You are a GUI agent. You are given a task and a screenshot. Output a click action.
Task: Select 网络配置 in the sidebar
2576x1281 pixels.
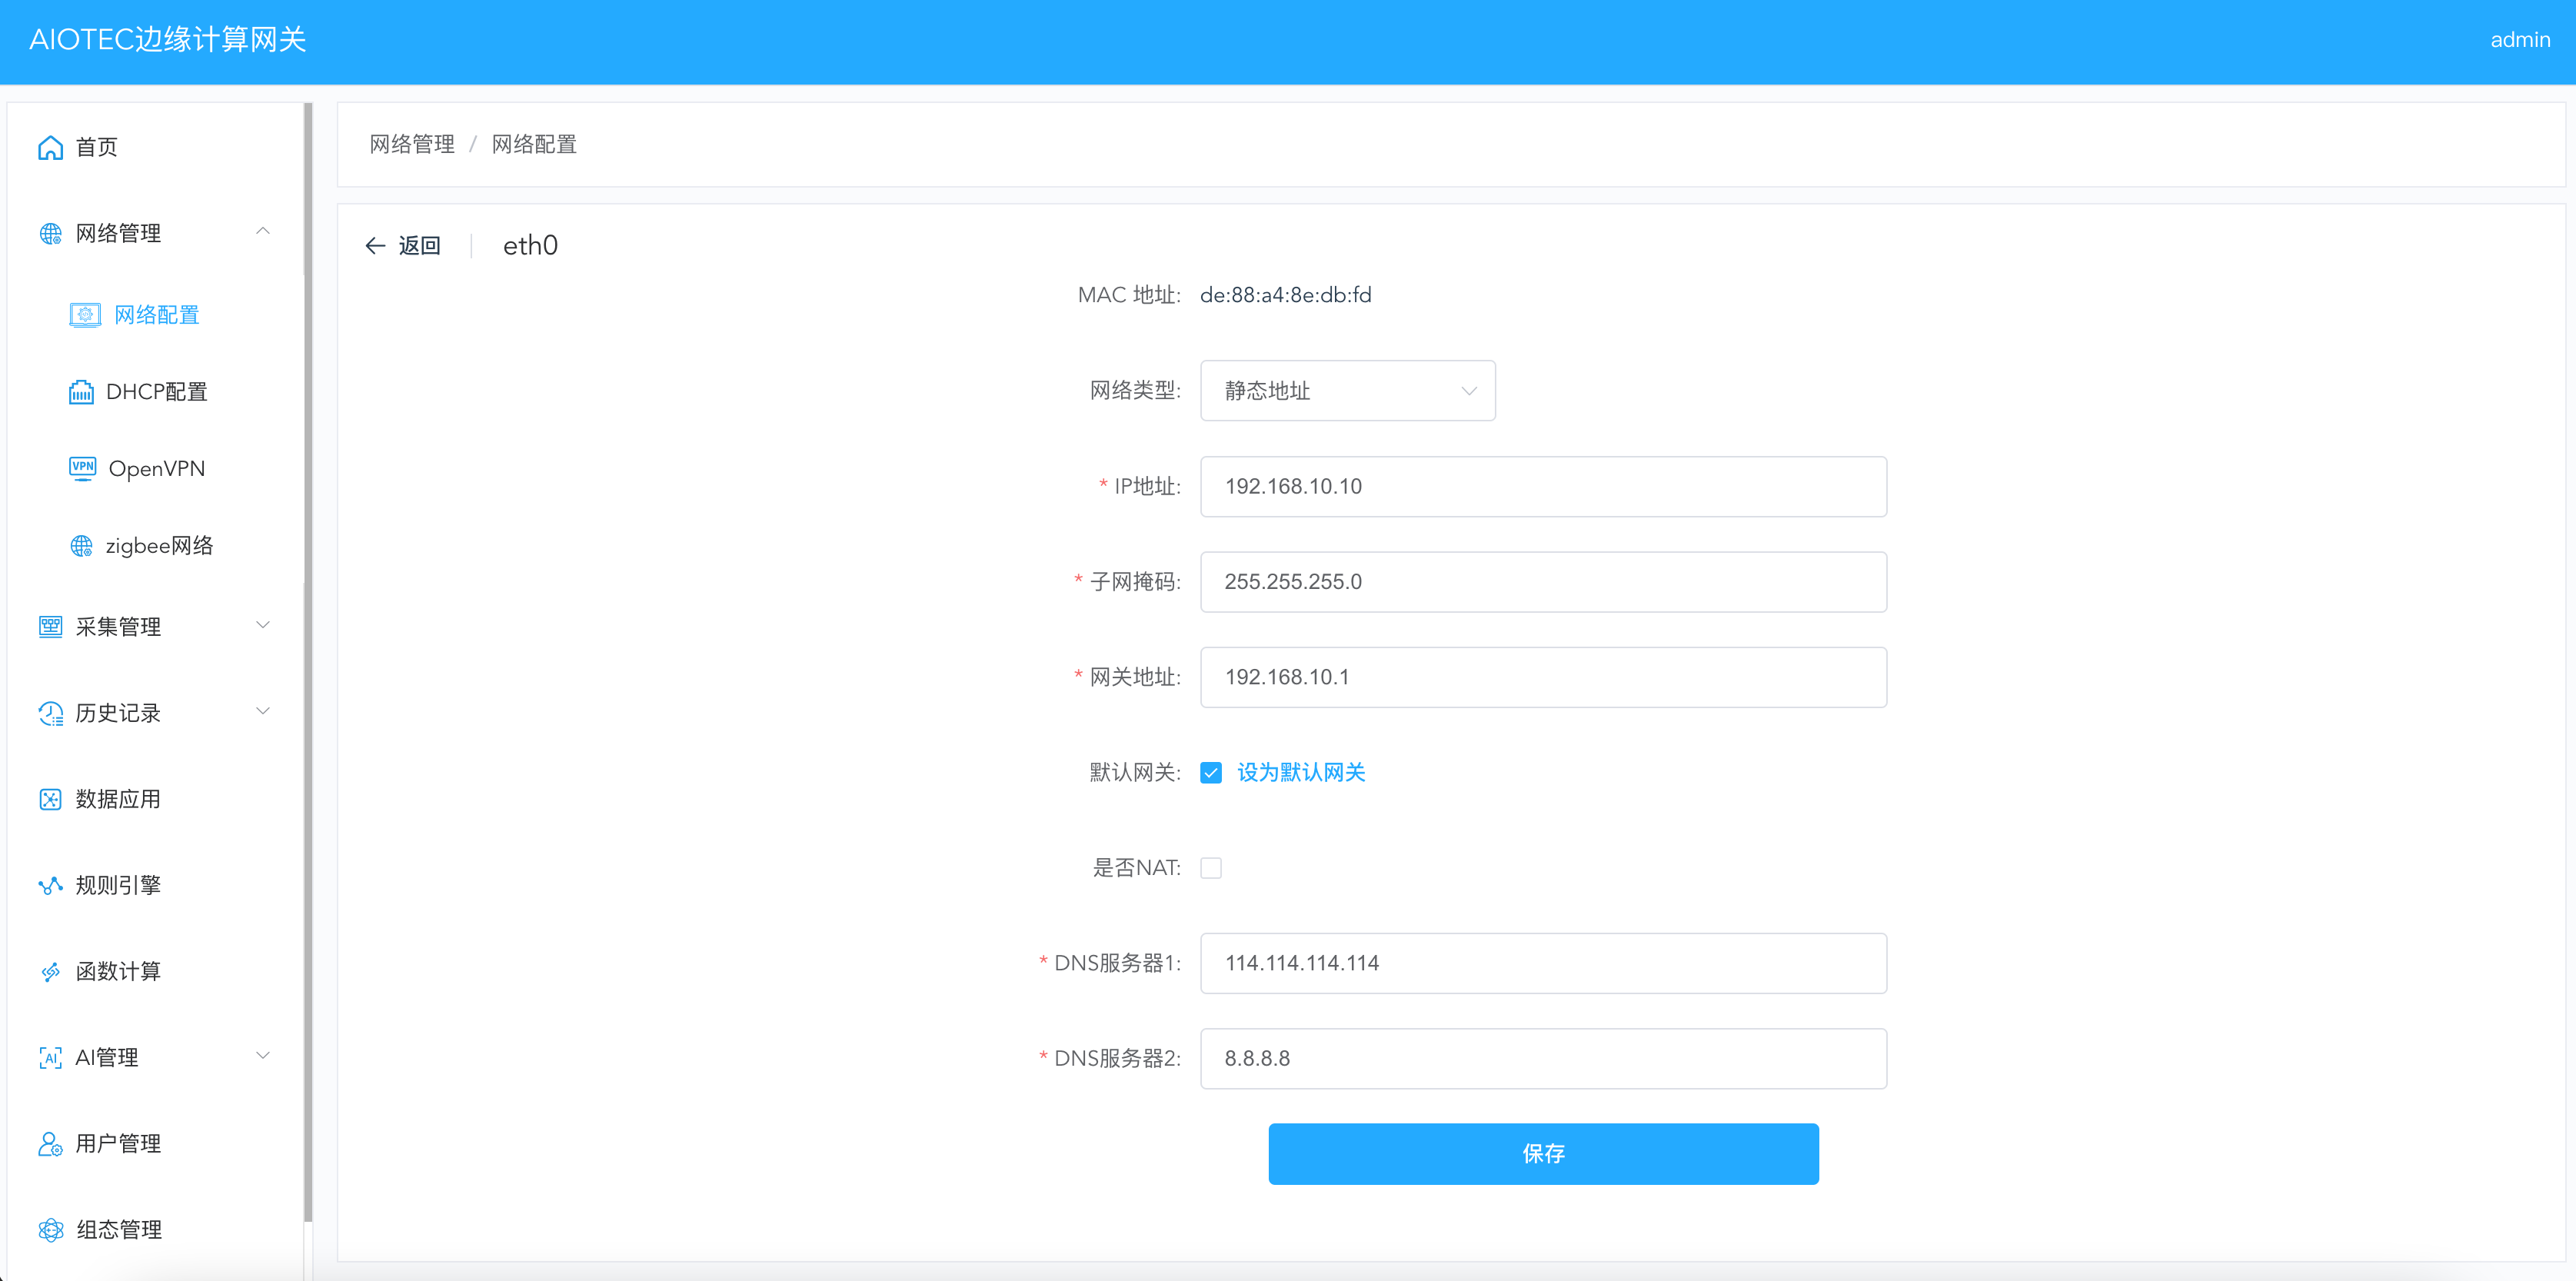pyautogui.click(x=155, y=316)
